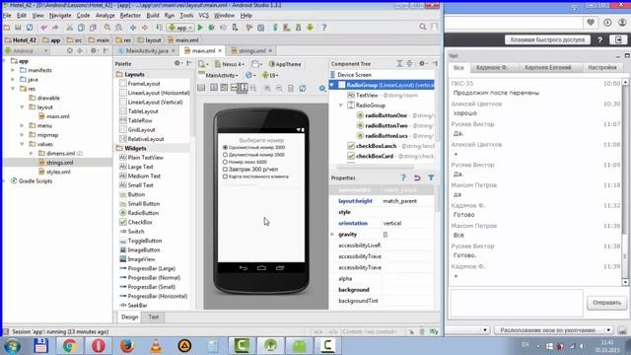
Task: Open the 'Настройки' tab in chat window
Action: coord(602,68)
